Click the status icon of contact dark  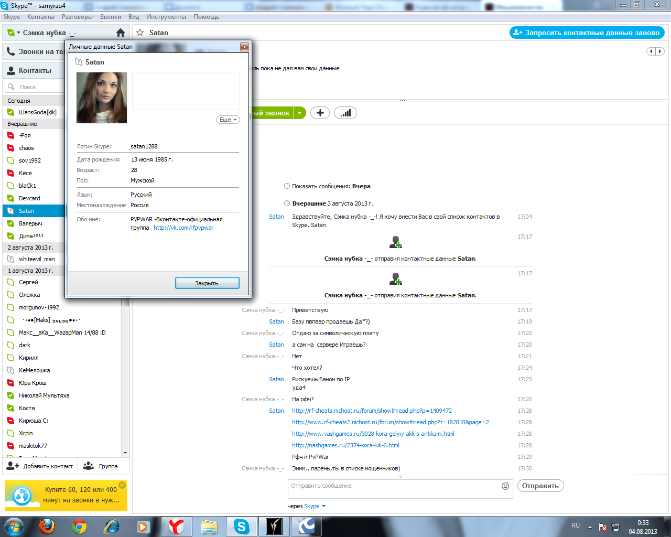[x=10, y=345]
